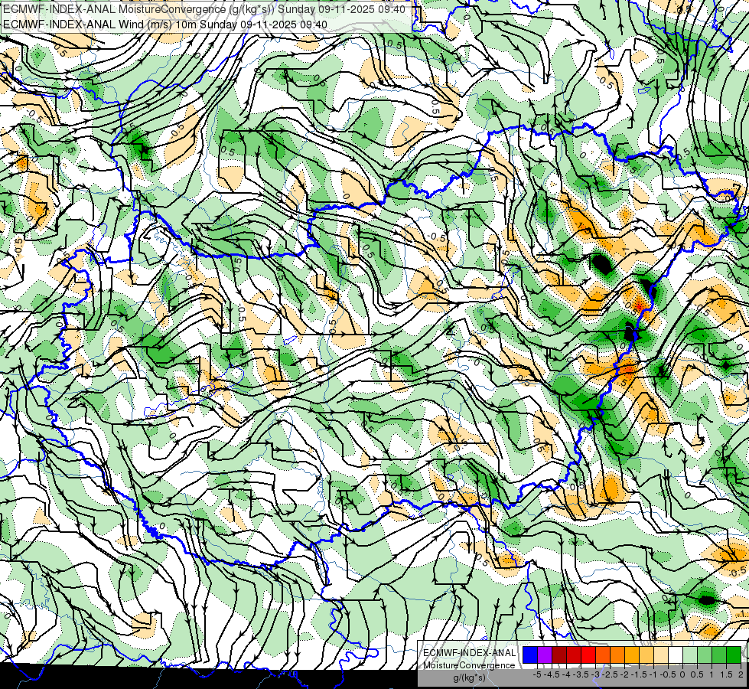Click the legend's g/(kg*s) unit label
Viewport: 749px width, 689px height.
coord(469,678)
